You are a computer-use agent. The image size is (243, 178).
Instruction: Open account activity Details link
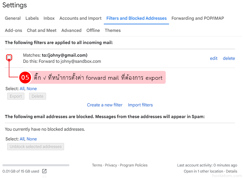232,171
